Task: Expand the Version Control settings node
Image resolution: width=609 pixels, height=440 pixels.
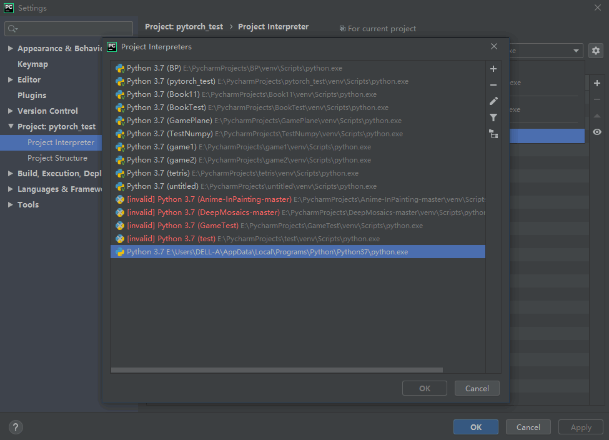Action: [x=11, y=111]
